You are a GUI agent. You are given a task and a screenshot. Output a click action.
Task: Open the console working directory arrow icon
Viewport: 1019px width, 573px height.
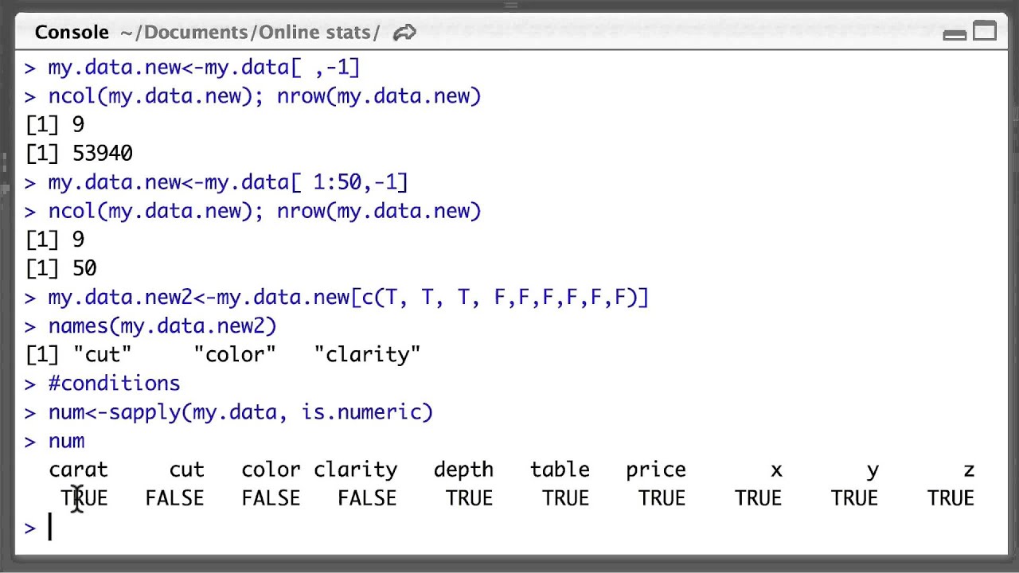[x=404, y=33]
